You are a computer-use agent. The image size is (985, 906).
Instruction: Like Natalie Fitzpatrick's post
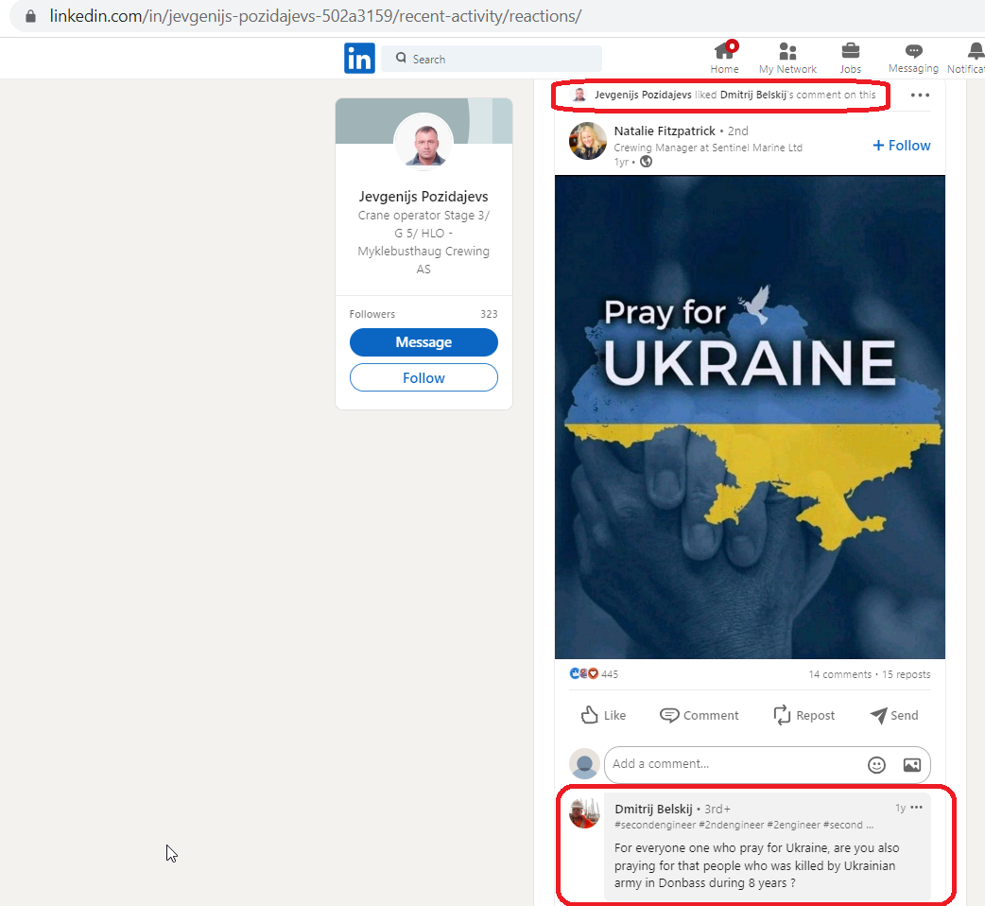pyautogui.click(x=603, y=715)
